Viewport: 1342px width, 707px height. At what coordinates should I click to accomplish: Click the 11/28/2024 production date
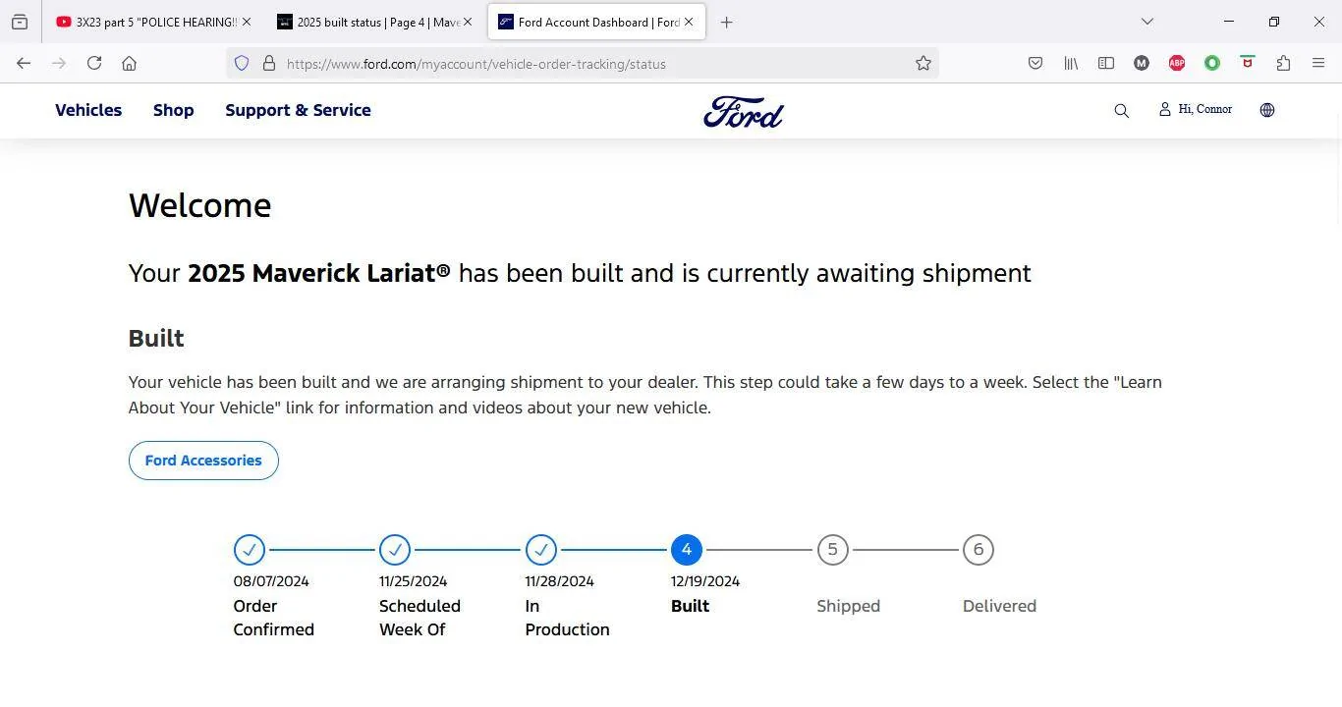(560, 581)
